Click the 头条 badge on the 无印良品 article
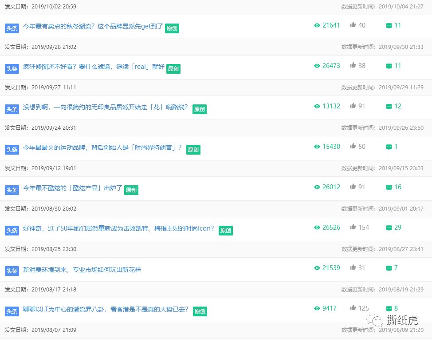This screenshot has height=339, width=432. [x=12, y=109]
